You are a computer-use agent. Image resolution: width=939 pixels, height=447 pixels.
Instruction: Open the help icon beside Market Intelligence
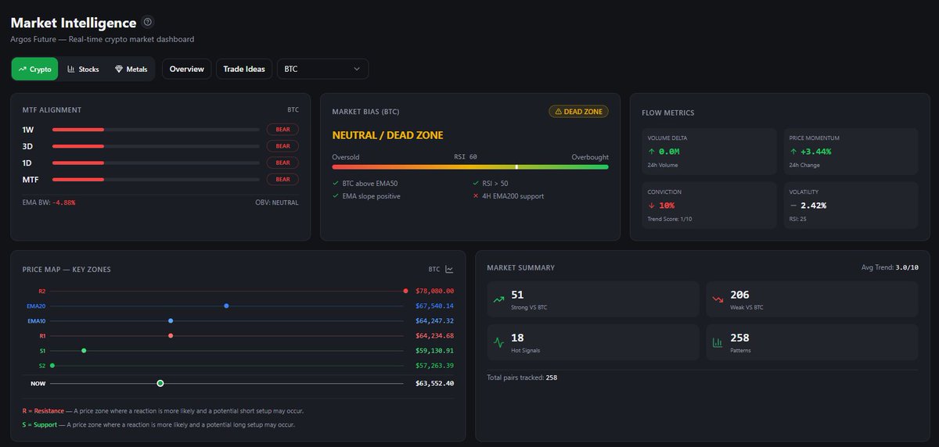tap(149, 23)
